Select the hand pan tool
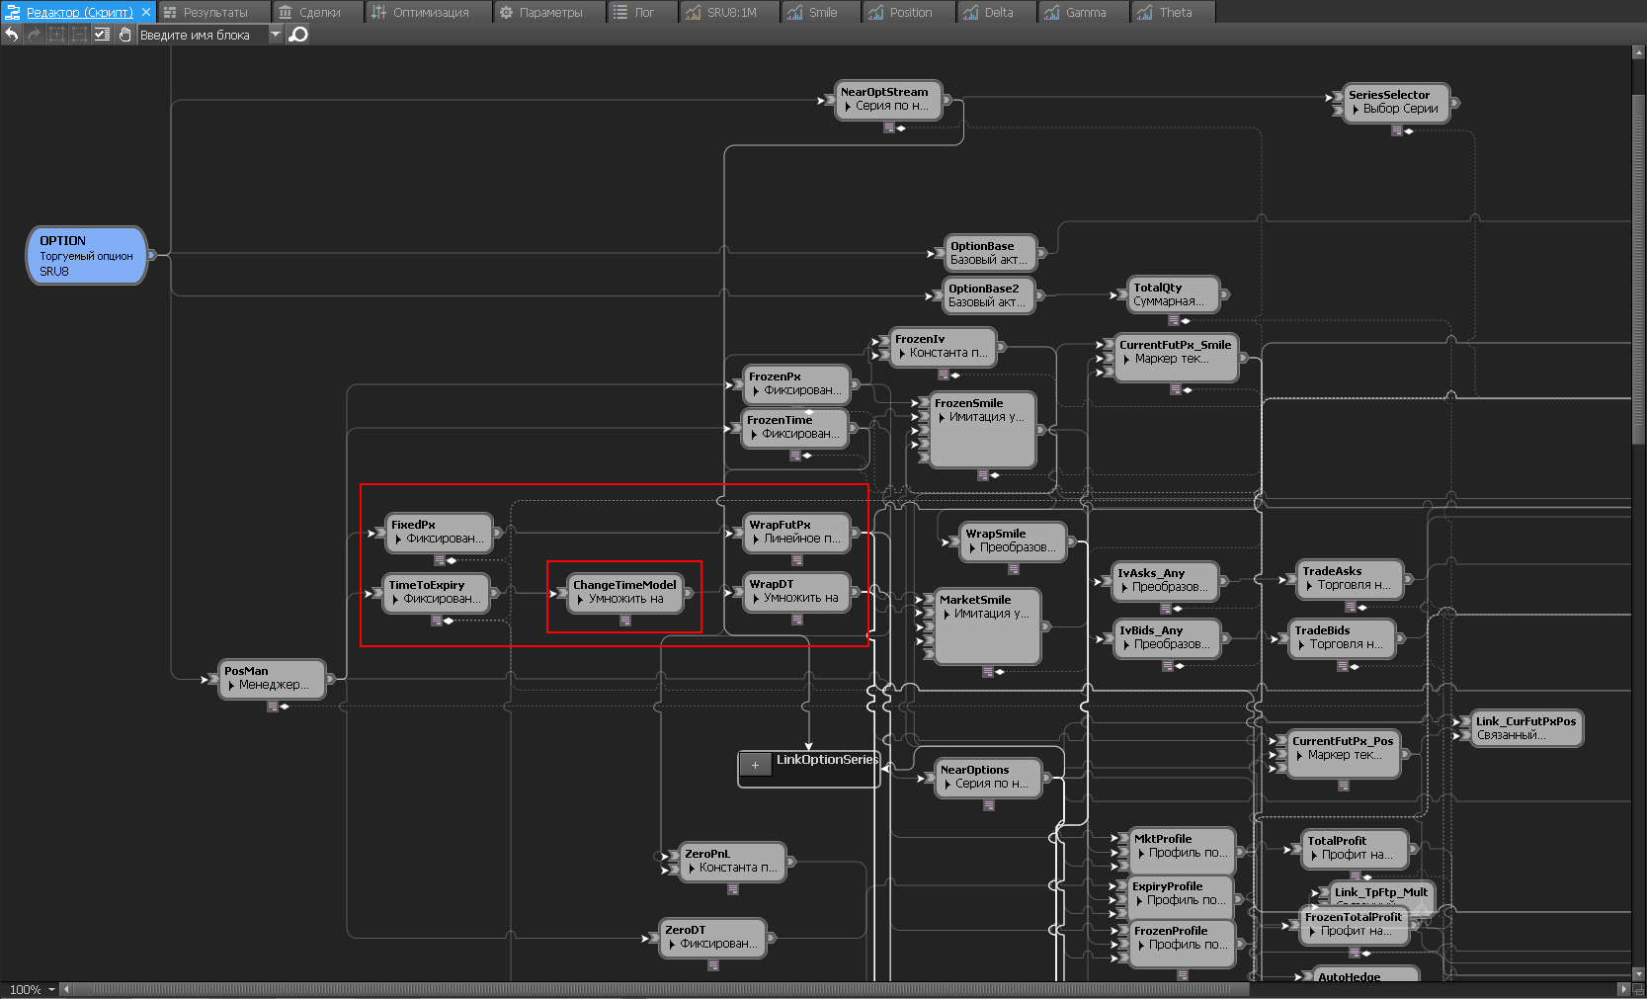 click(124, 35)
